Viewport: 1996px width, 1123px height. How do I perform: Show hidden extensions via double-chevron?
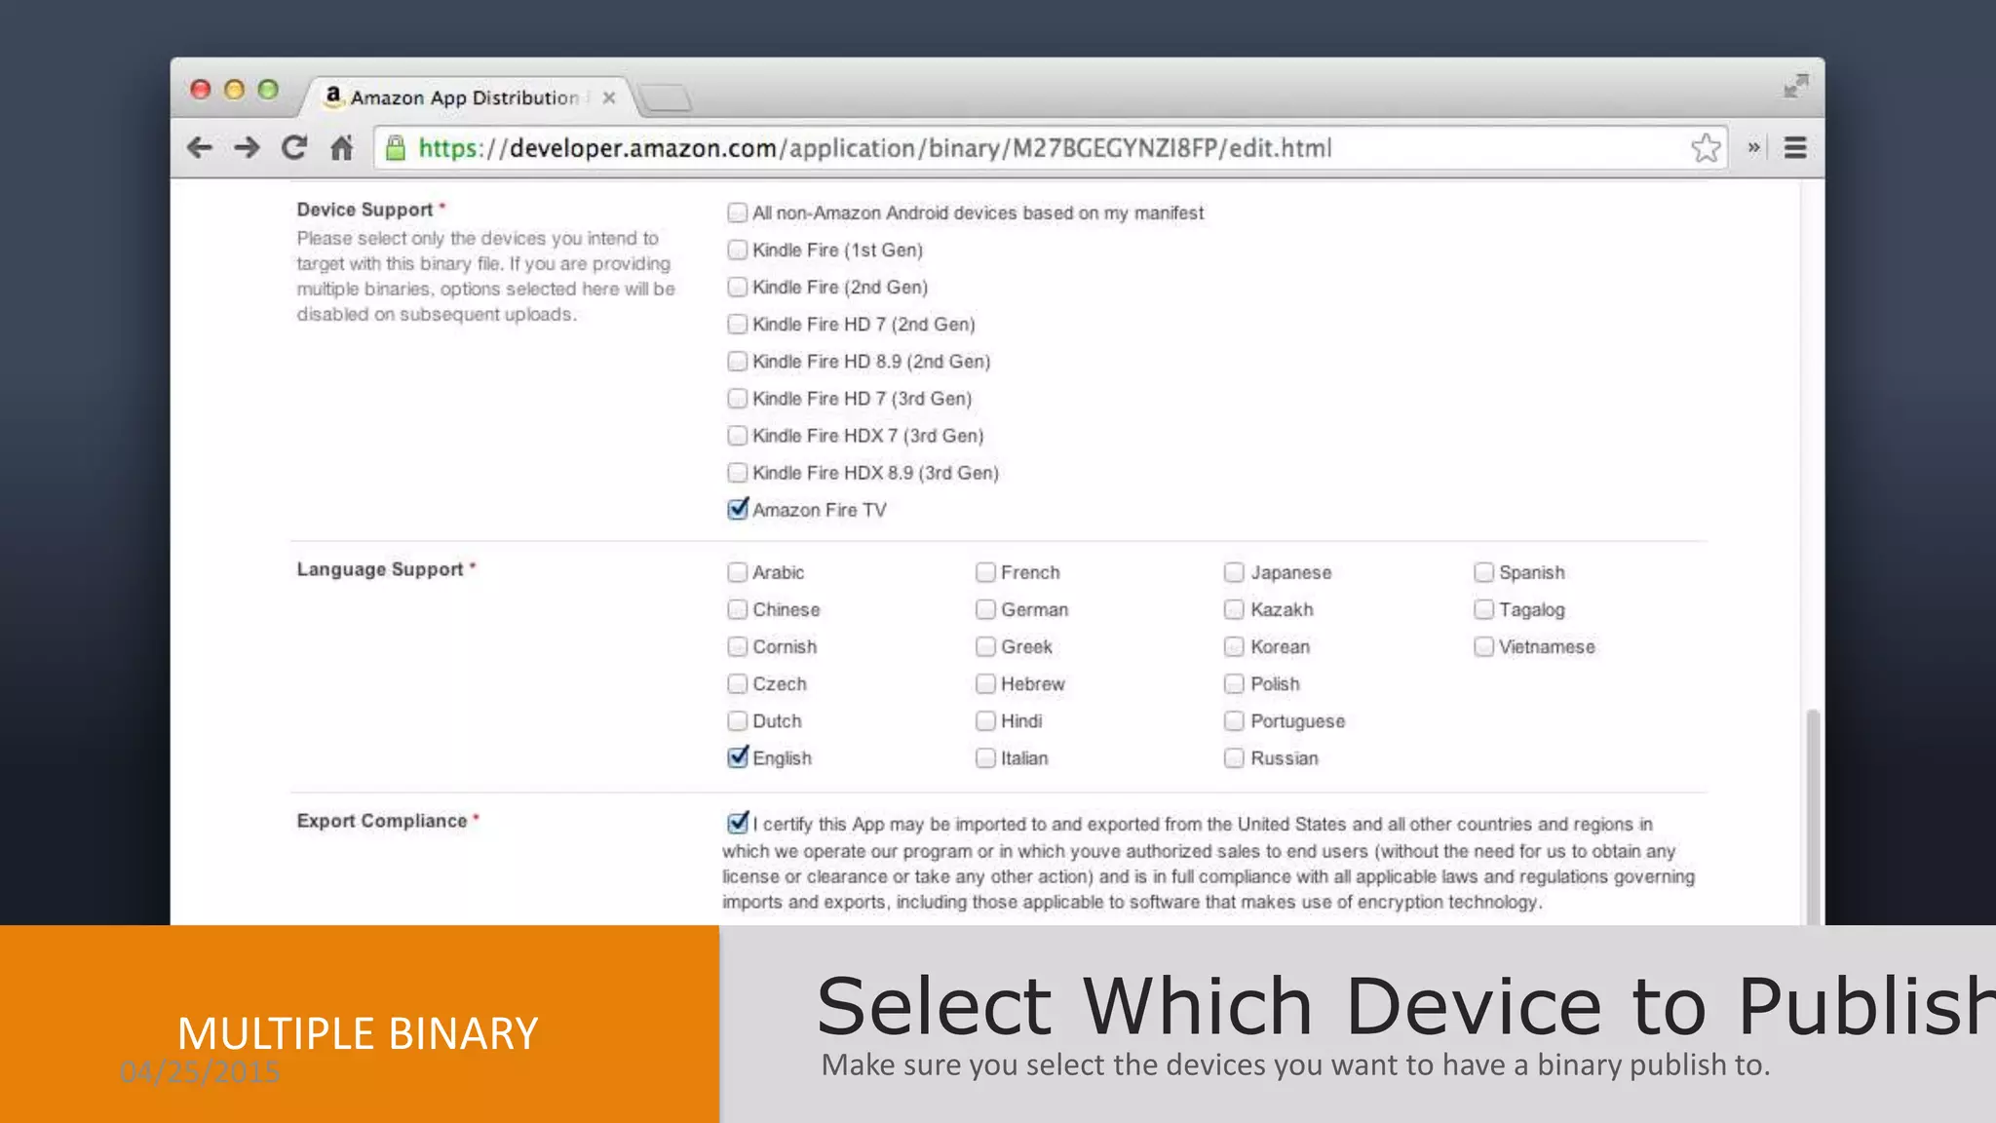1753,147
